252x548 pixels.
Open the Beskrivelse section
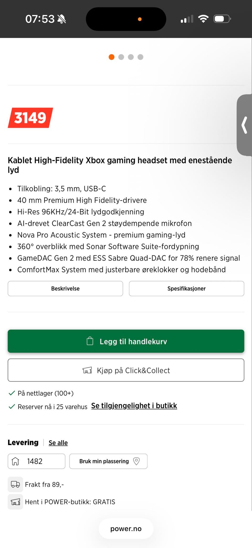pos(65,288)
